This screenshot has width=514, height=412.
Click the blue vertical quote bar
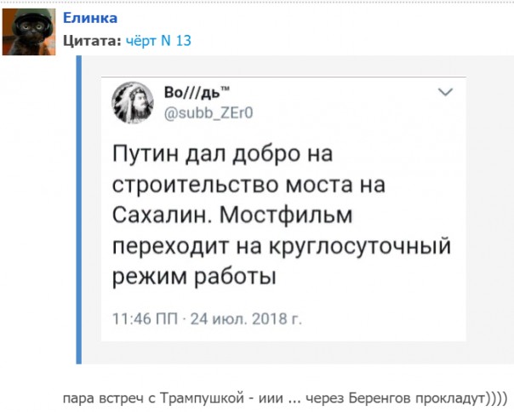[x=79, y=209]
